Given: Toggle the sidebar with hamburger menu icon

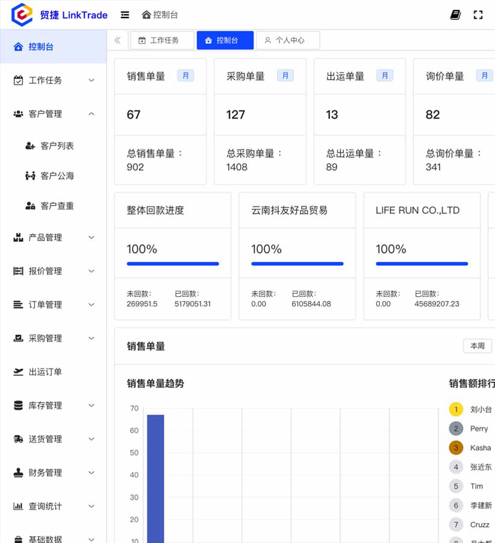Looking at the screenshot, I should click(x=125, y=15).
